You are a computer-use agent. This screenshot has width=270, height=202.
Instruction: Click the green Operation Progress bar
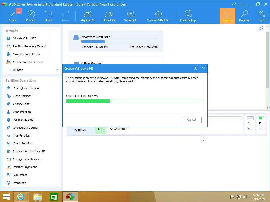tap(135, 101)
